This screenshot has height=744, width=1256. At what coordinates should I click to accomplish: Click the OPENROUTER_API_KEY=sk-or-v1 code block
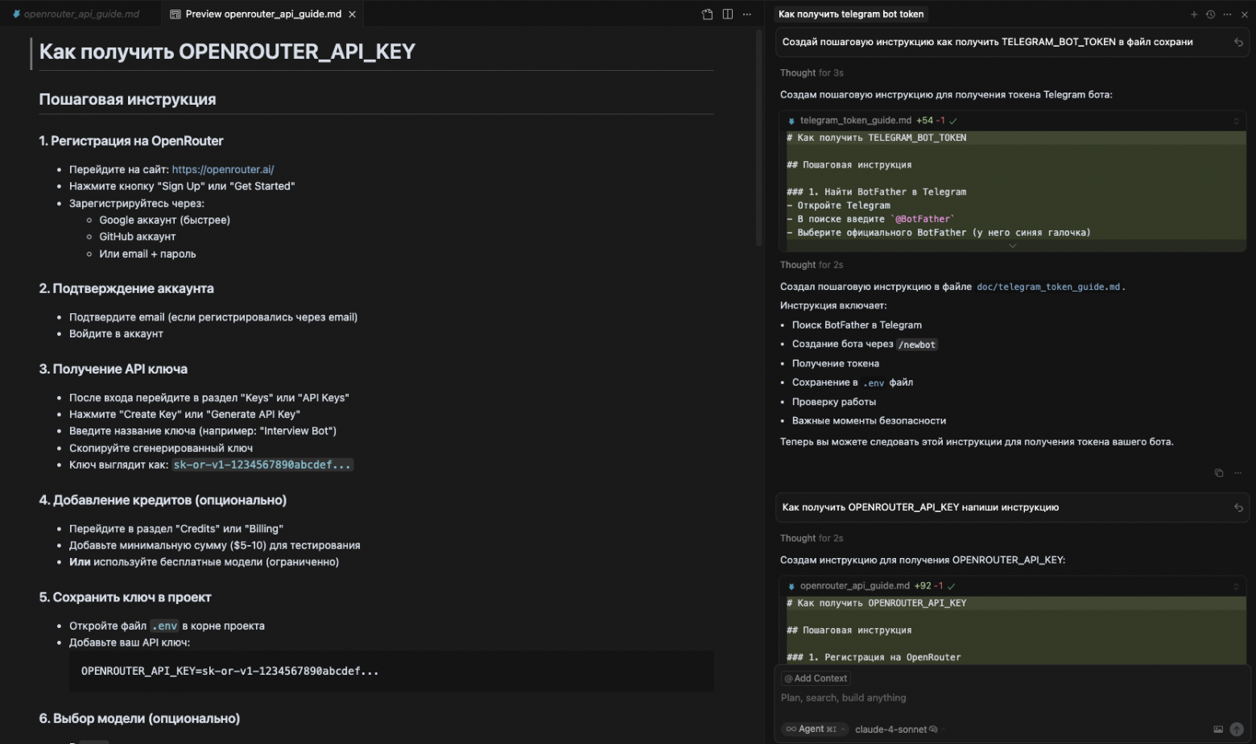point(391,672)
